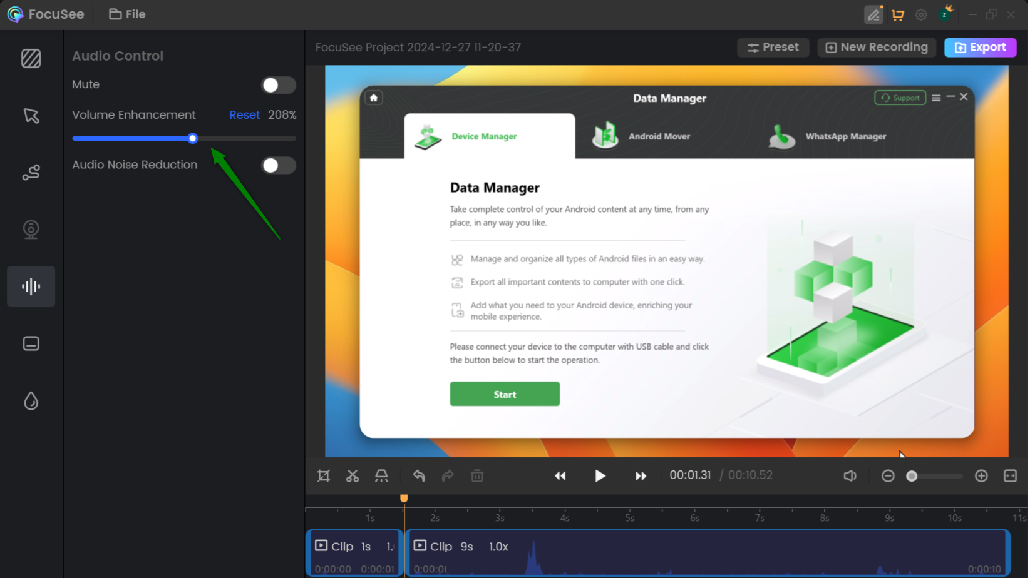This screenshot has width=1030, height=578.
Task: Open the cursor settings sidebar icon
Action: (31, 116)
